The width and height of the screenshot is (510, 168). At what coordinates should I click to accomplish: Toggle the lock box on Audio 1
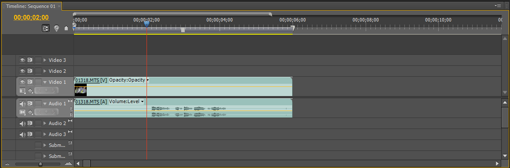click(x=38, y=104)
